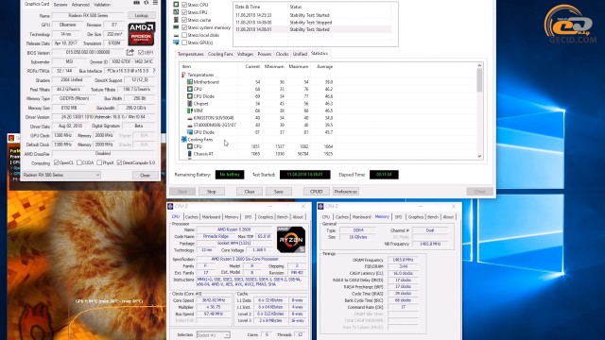
Task: Switch to the Advanced tab in GPU-Z
Action: pyautogui.click(x=80, y=4)
